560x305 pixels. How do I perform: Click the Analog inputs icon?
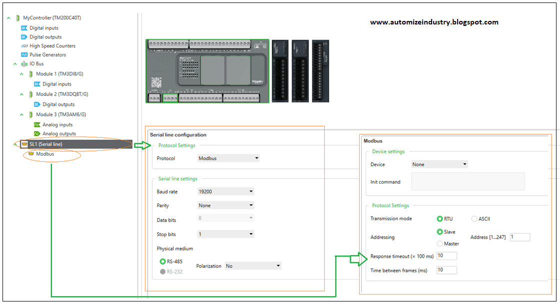pyautogui.click(x=37, y=124)
